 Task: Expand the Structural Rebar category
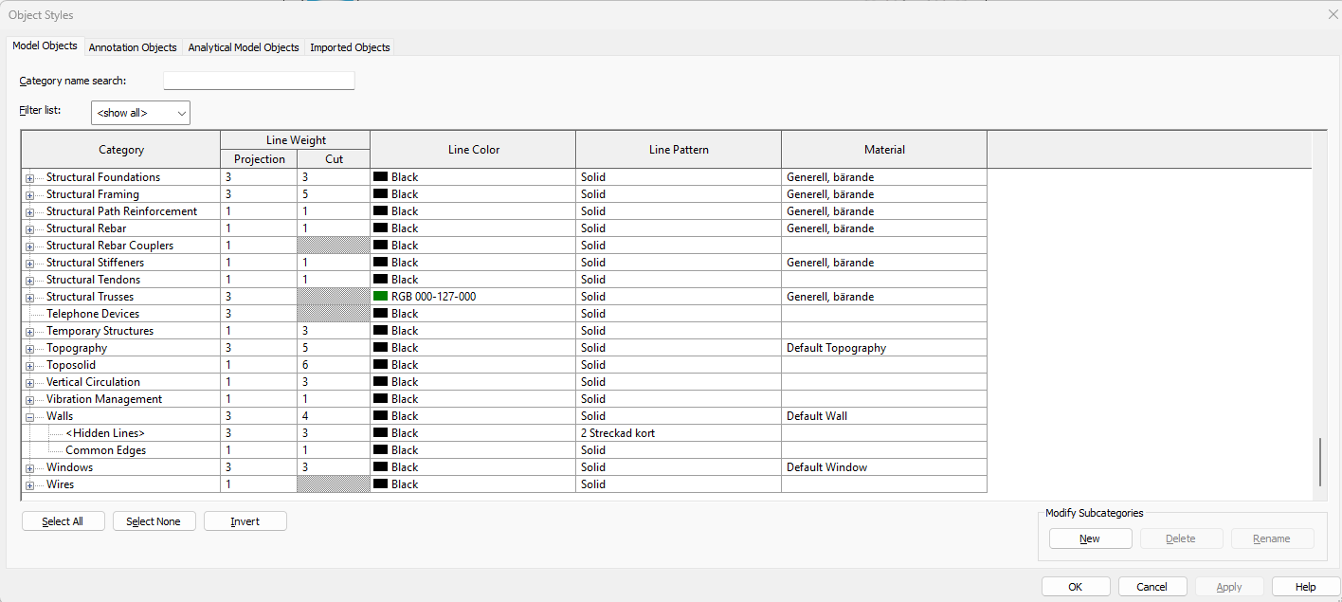tap(31, 228)
